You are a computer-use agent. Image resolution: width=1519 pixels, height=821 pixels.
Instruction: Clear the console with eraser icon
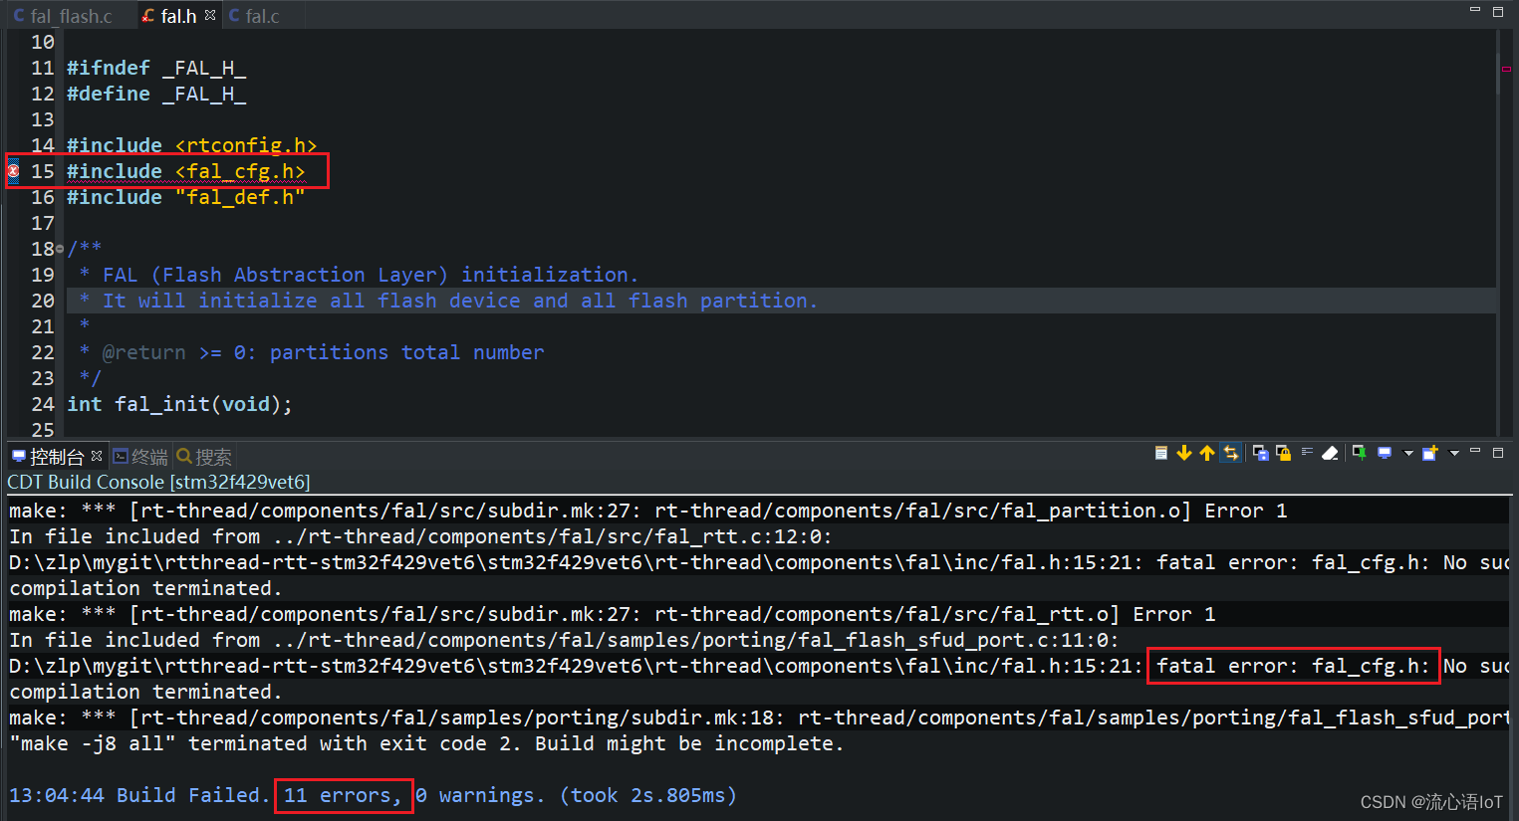tap(1330, 453)
